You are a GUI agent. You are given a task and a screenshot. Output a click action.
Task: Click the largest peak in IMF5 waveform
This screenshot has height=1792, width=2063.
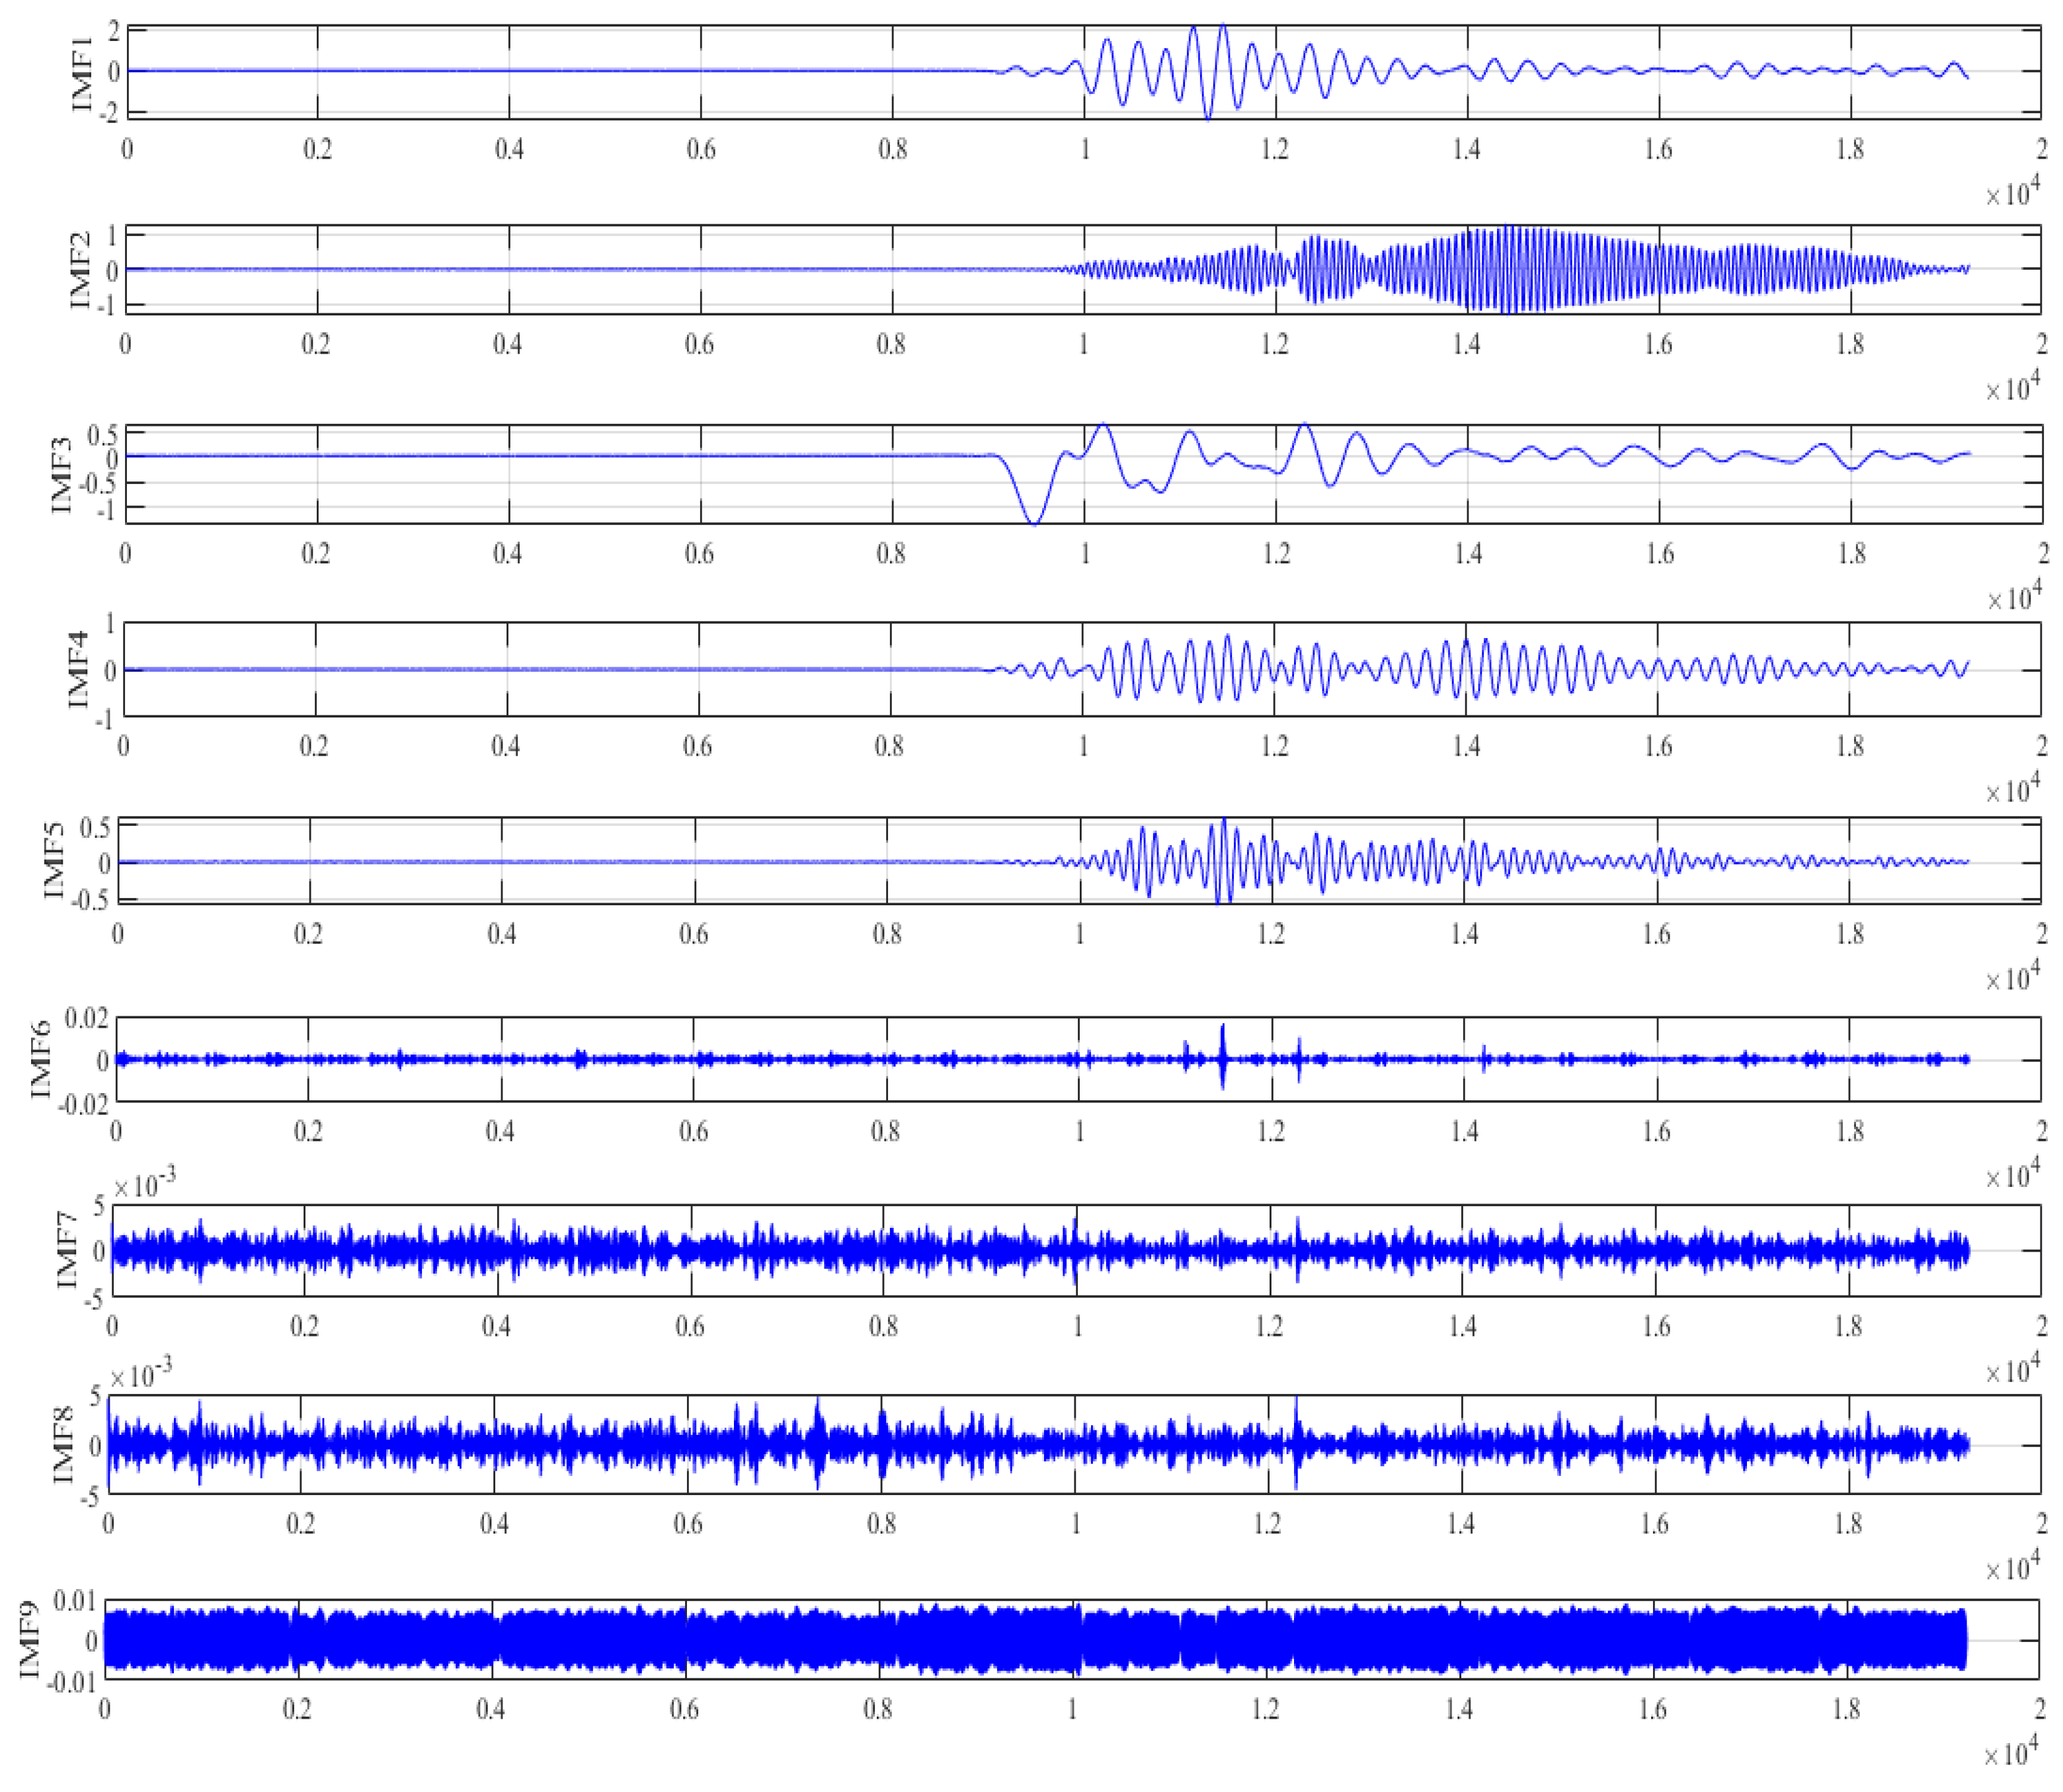tap(1224, 822)
